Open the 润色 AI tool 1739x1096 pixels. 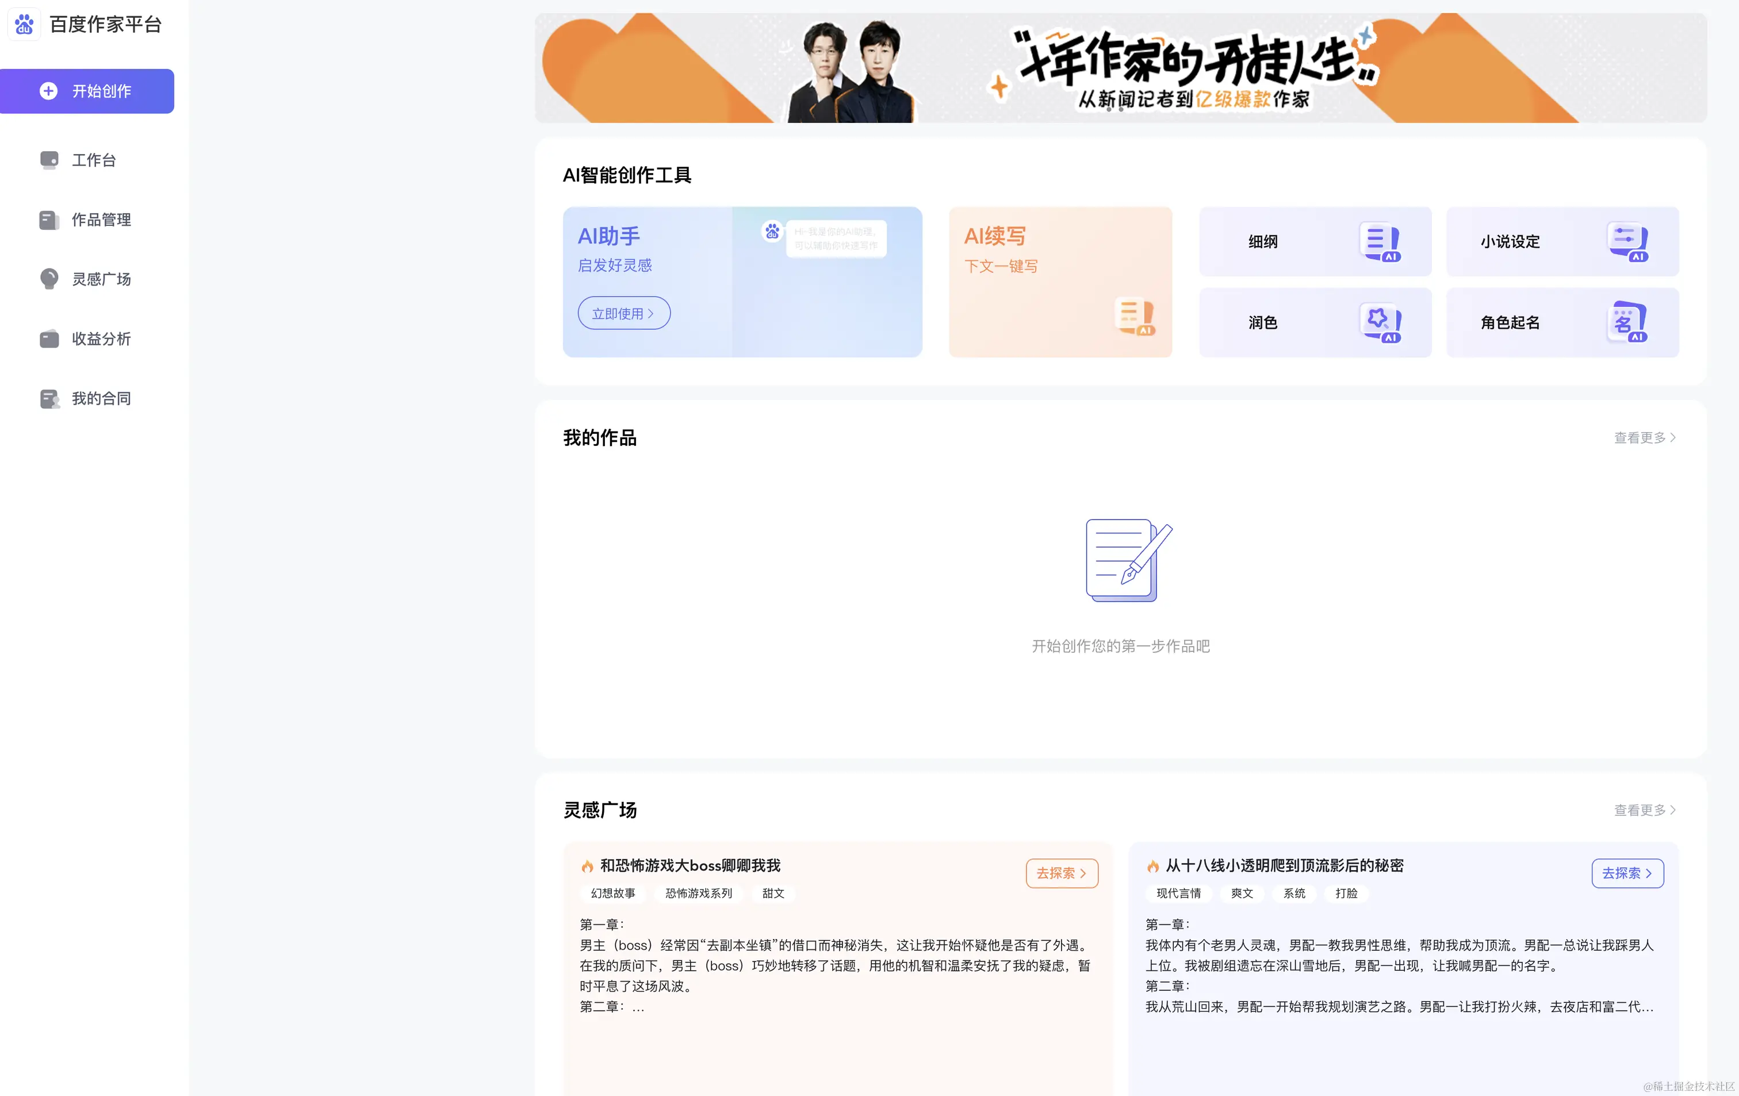[1313, 322]
